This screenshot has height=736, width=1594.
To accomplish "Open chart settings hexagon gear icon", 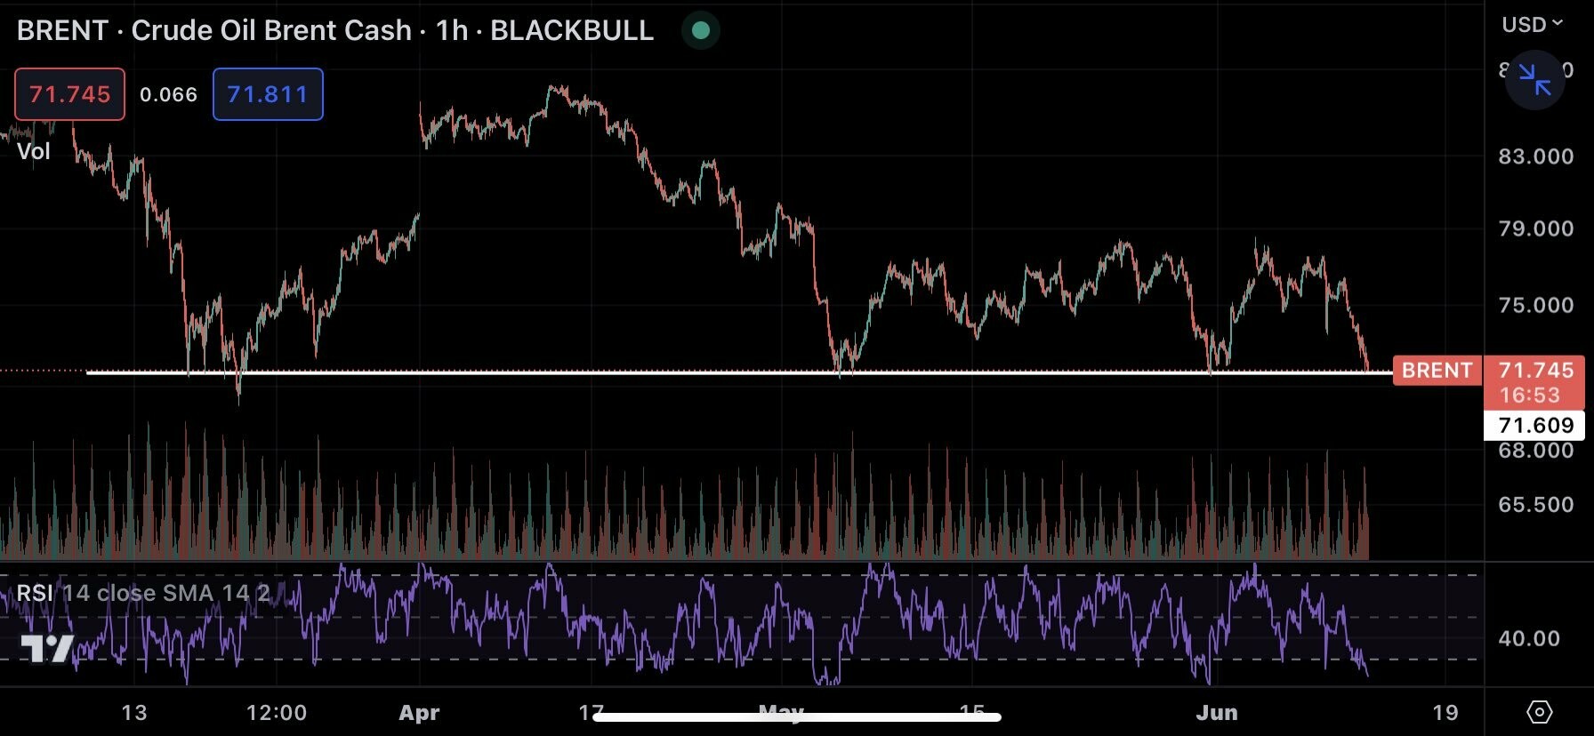I will (1539, 712).
